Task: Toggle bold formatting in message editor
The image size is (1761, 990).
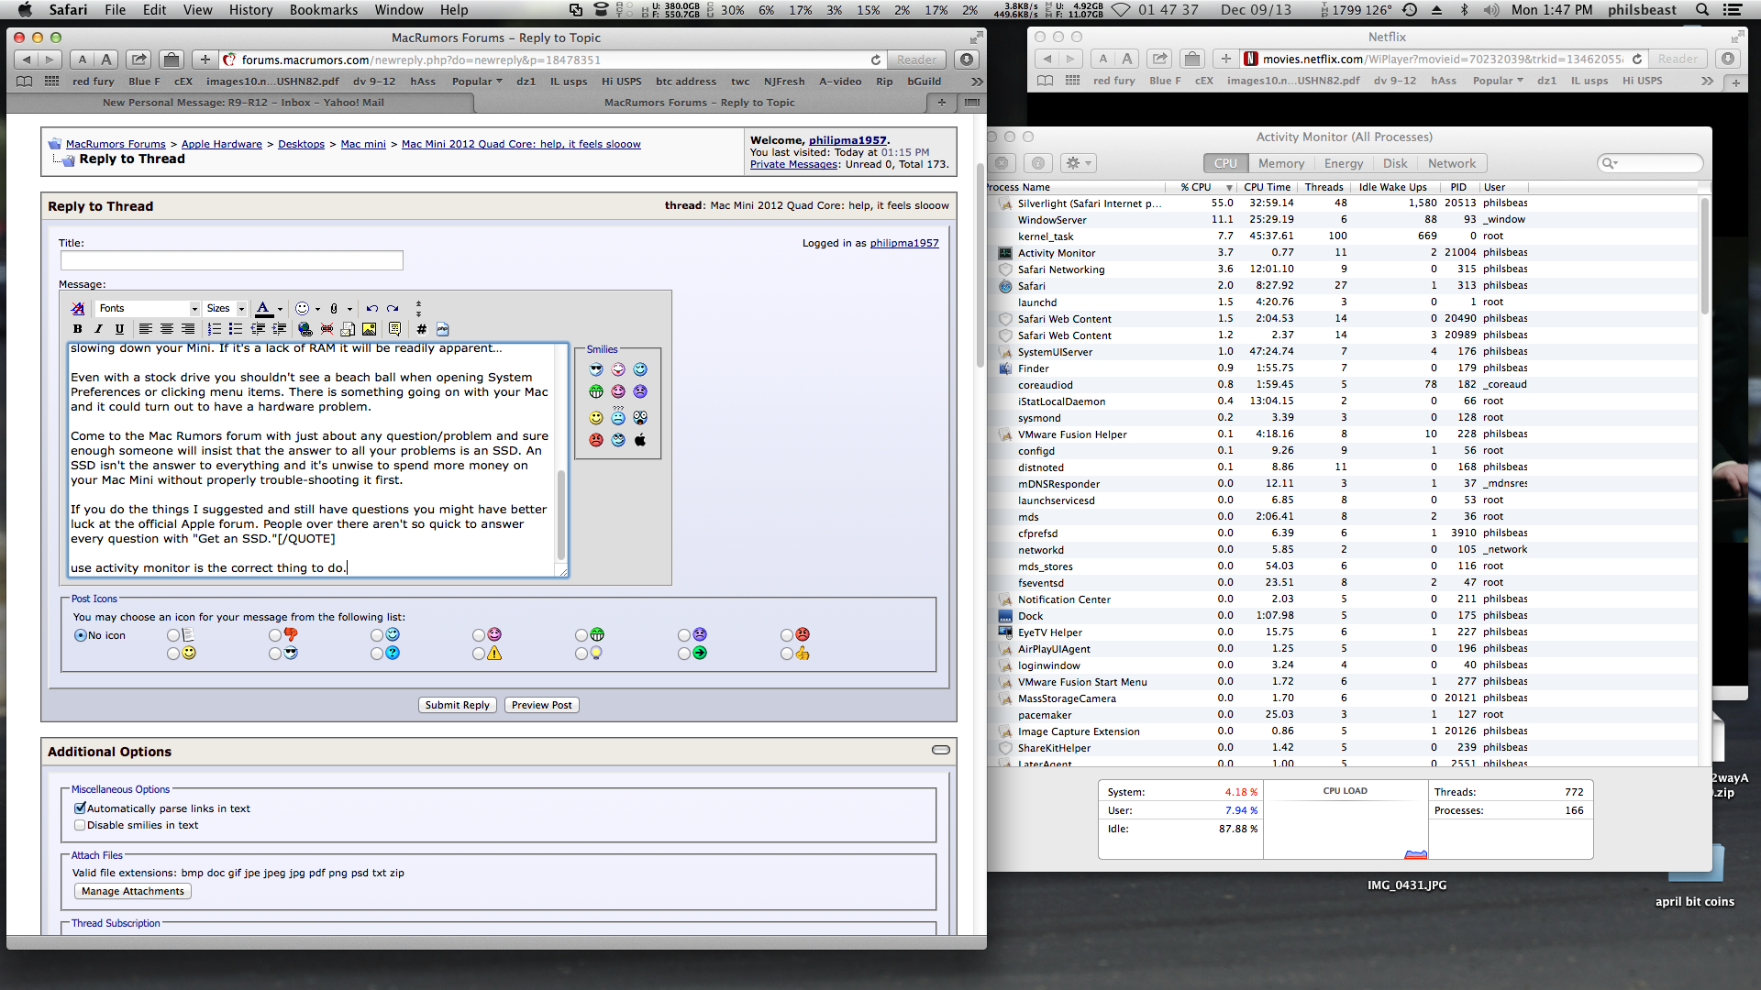Action: pyautogui.click(x=77, y=329)
